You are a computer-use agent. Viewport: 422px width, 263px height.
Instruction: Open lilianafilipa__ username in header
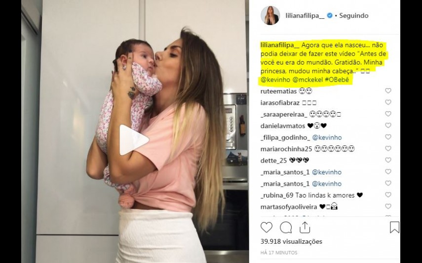pyautogui.click(x=305, y=16)
